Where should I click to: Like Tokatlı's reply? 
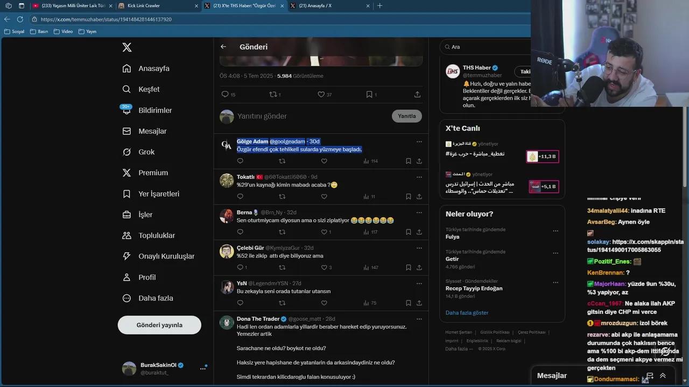324,197
